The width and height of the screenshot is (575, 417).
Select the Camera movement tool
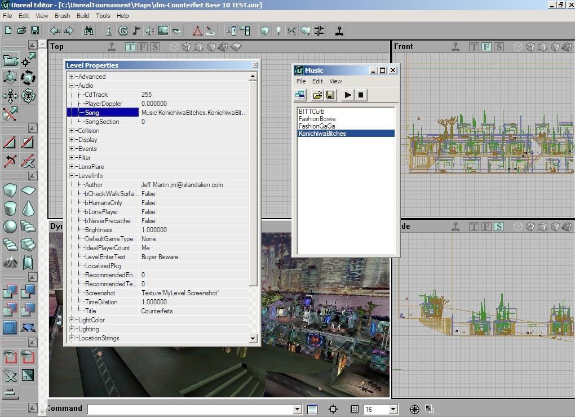point(10,60)
